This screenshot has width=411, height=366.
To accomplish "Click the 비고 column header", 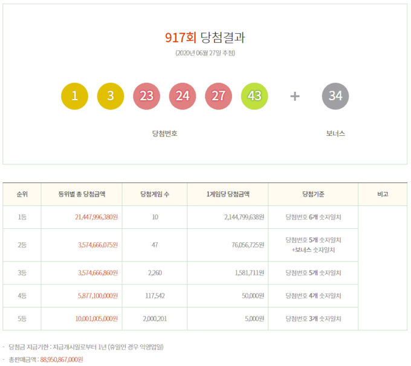I will click(383, 194).
